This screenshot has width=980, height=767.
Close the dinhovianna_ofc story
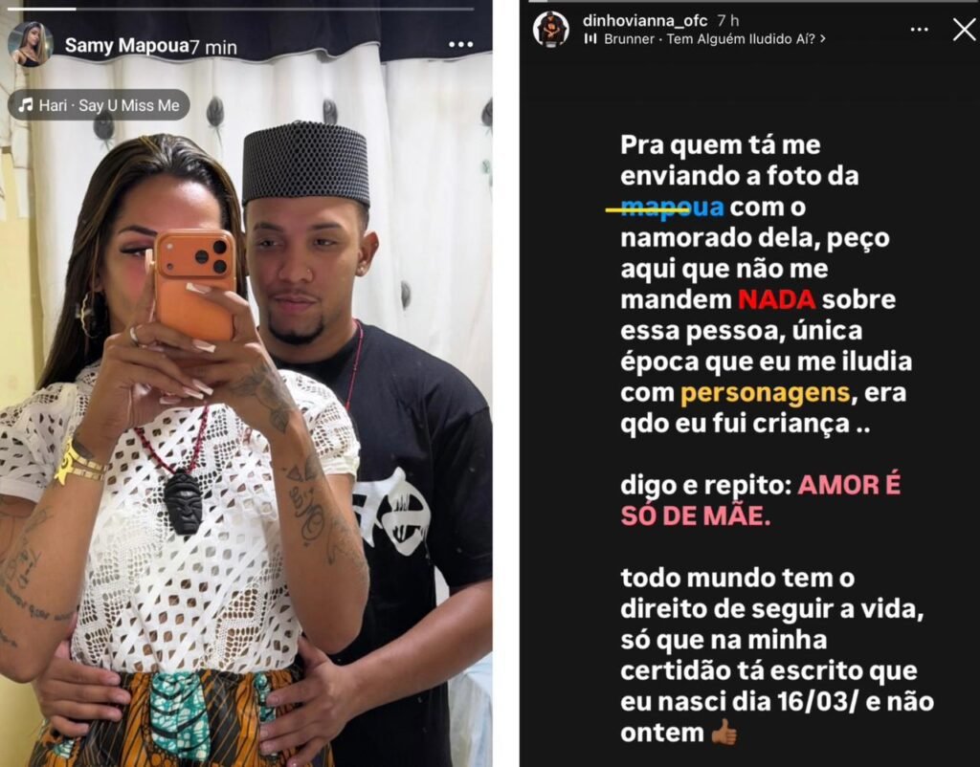click(965, 30)
